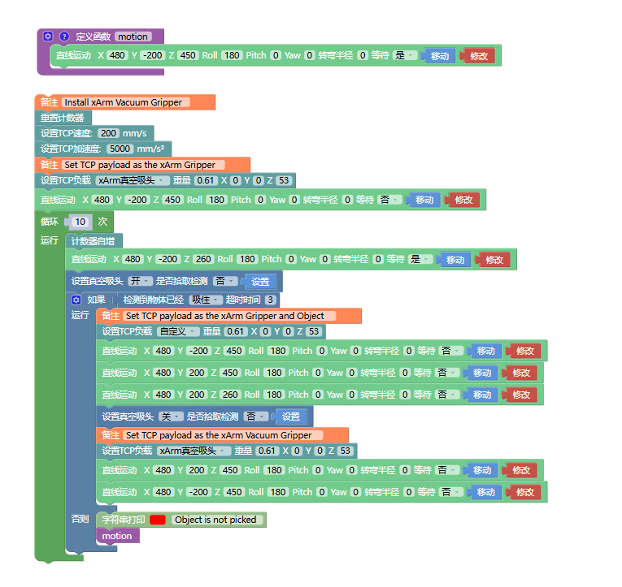Edit the 重量 0.61 value in the 自定义 payload block
This screenshot has width=622, height=587.
click(236, 331)
